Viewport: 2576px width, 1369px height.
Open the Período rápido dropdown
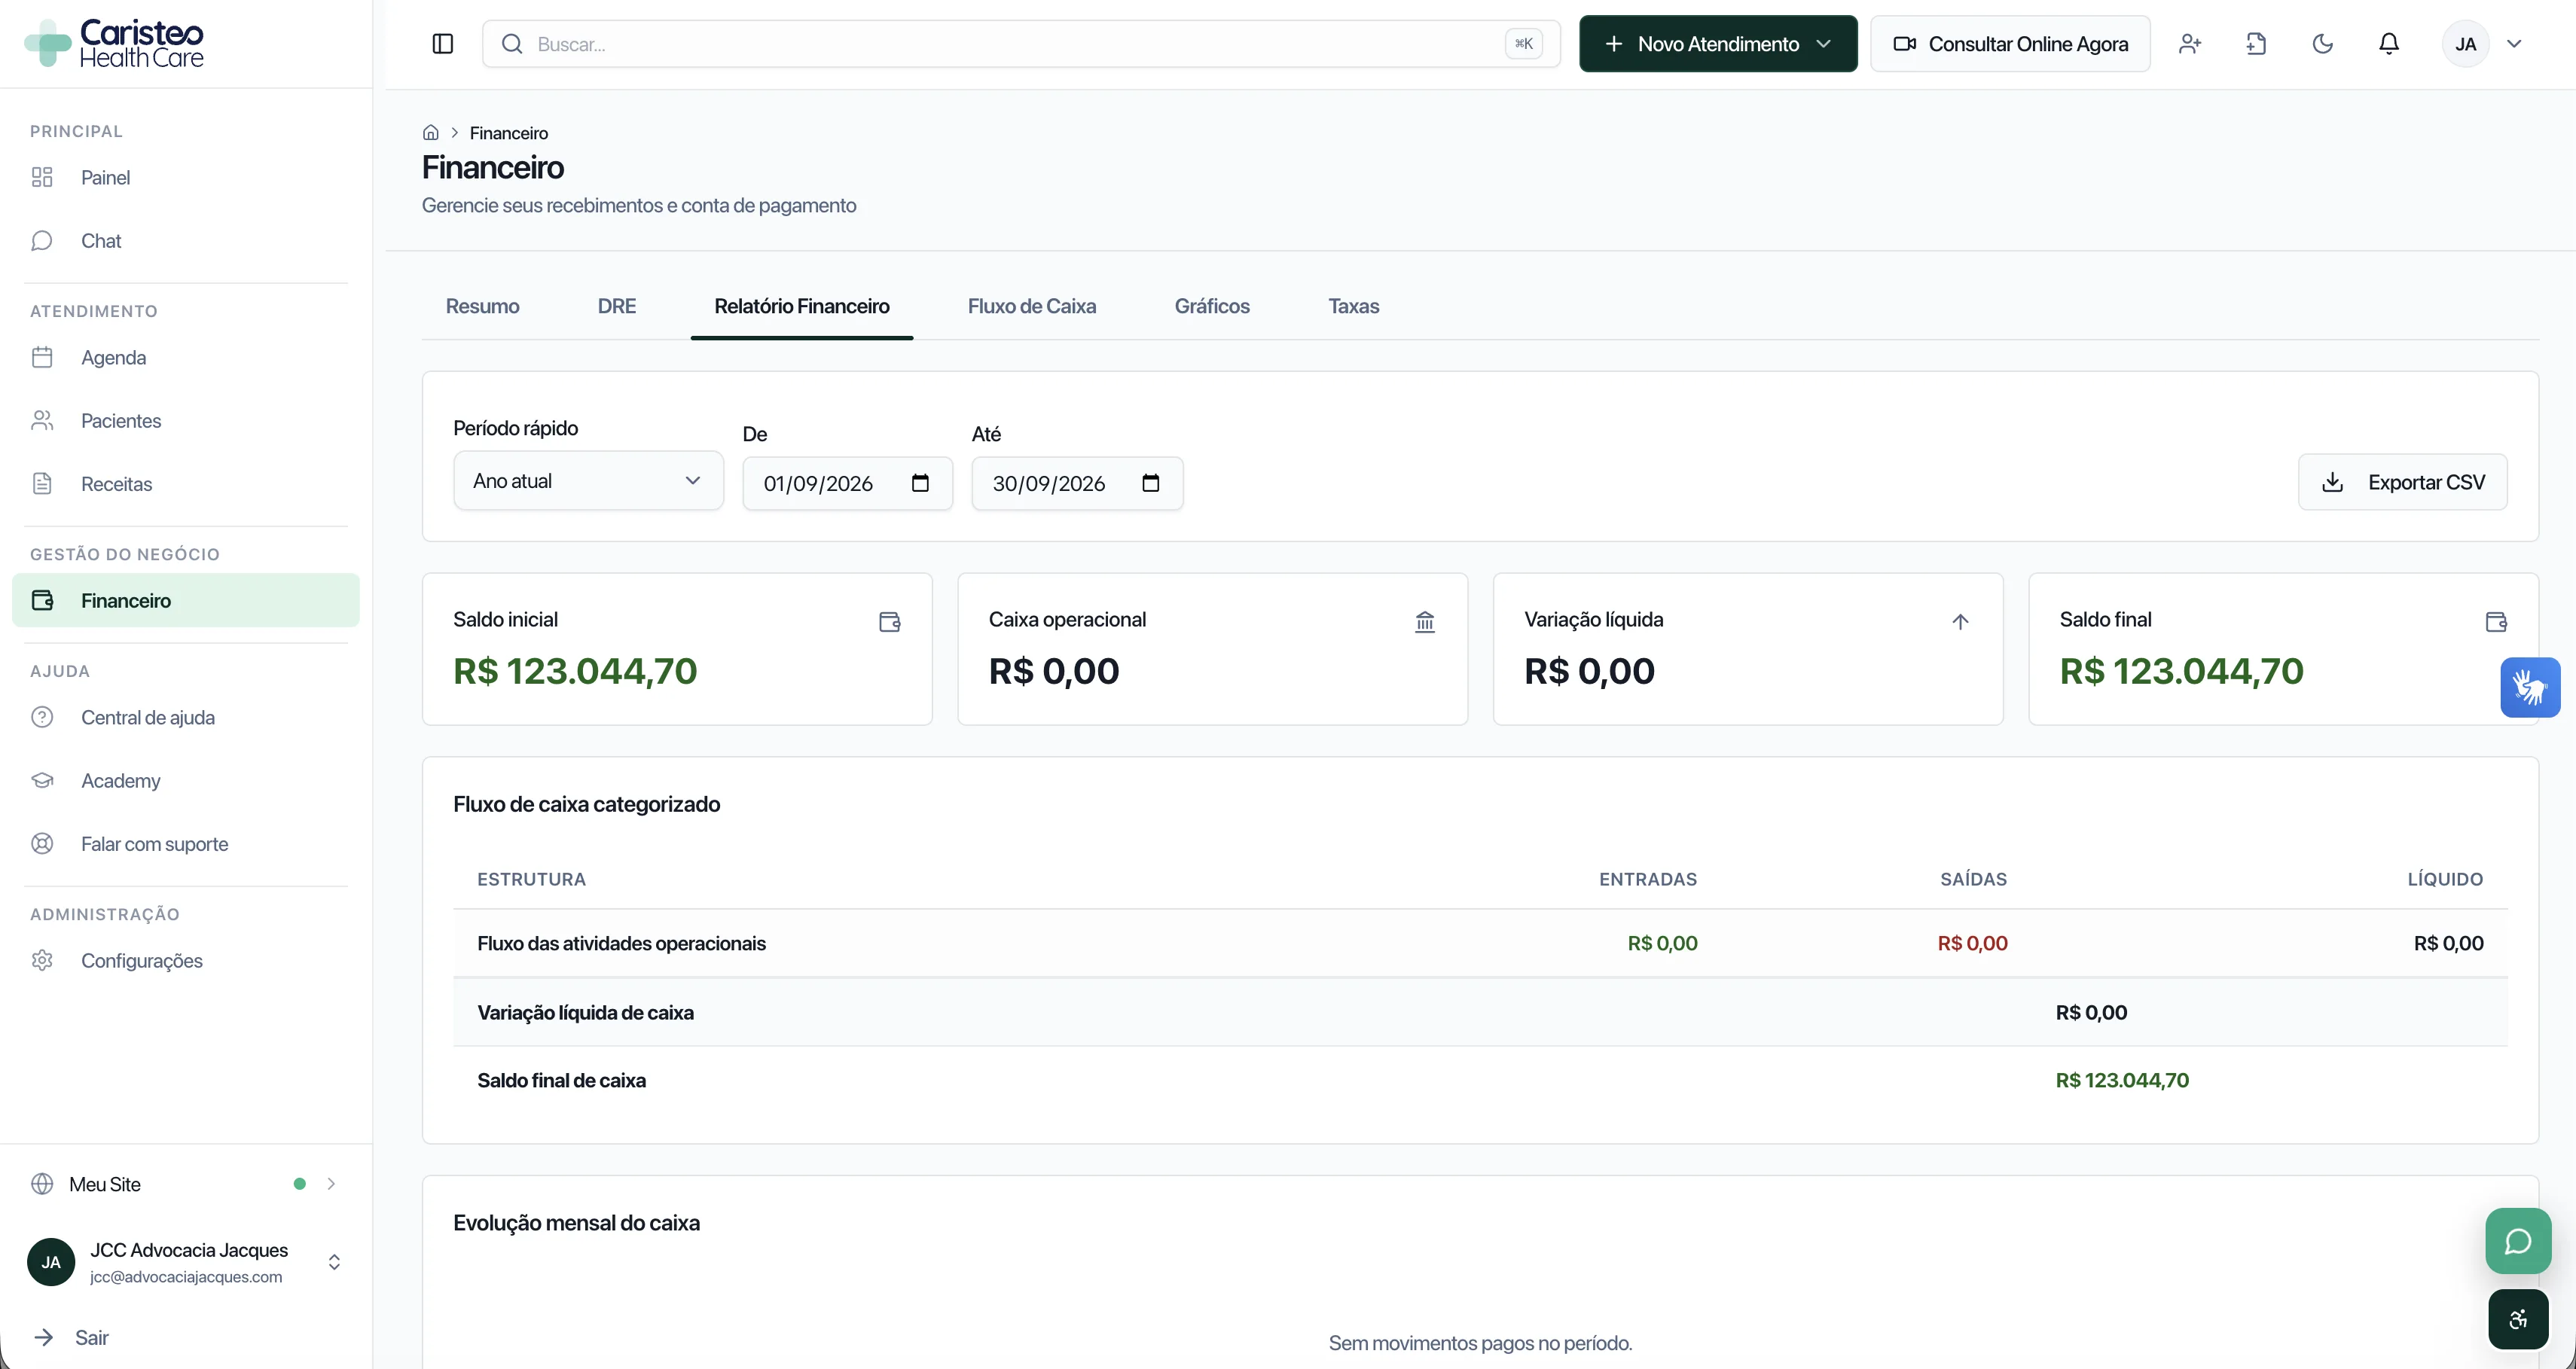588,481
